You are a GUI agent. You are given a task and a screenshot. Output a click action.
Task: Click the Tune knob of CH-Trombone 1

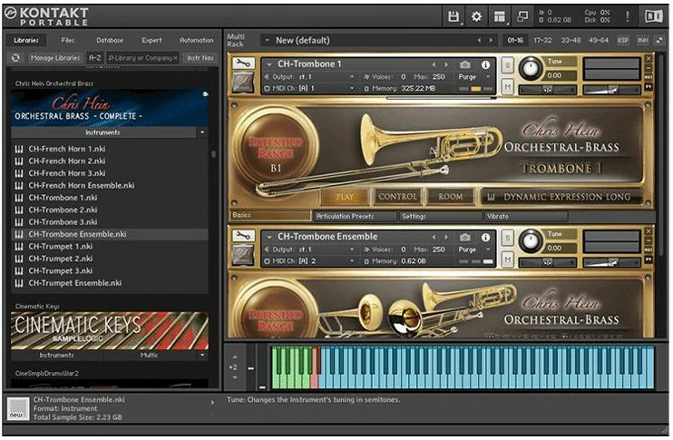[531, 68]
